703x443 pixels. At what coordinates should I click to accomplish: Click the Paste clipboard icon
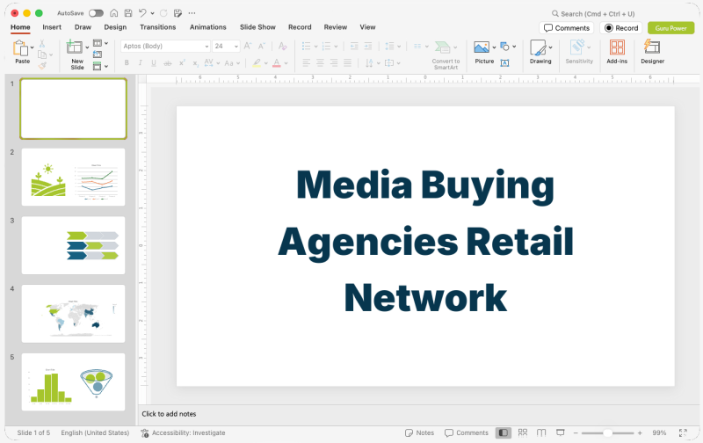[20, 48]
